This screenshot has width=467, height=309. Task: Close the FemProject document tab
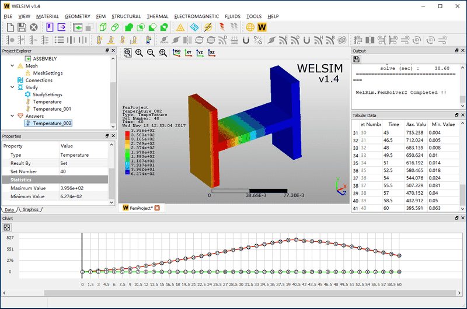coord(156,208)
